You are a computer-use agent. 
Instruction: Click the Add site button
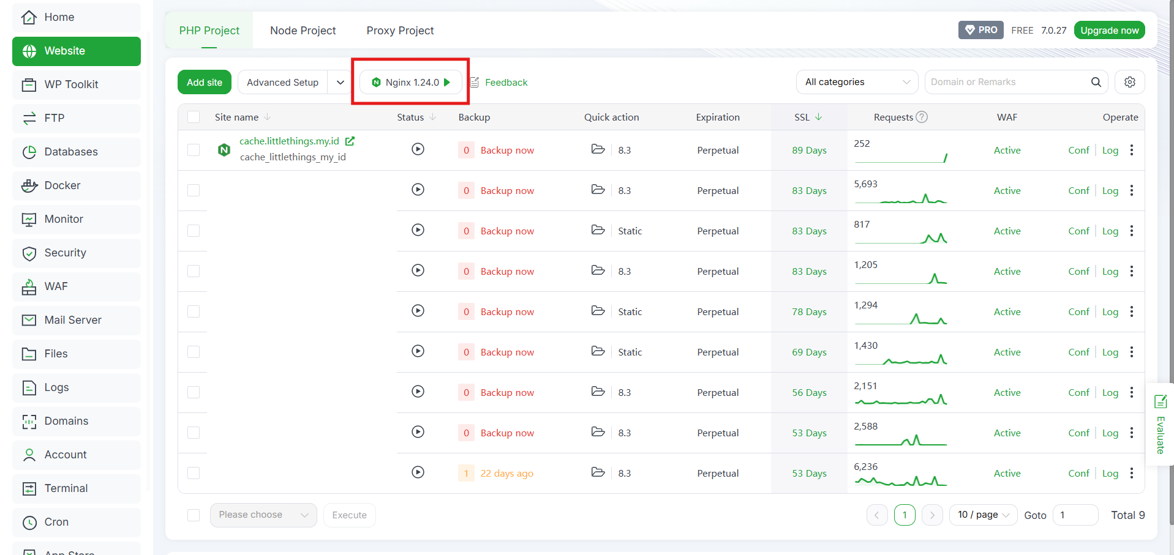click(205, 82)
